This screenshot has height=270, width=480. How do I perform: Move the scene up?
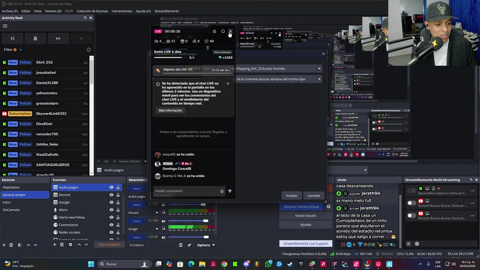click(x=28, y=245)
